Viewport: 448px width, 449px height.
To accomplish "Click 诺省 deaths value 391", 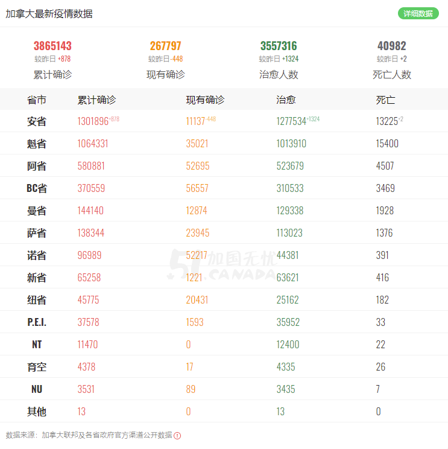I will [x=382, y=255].
